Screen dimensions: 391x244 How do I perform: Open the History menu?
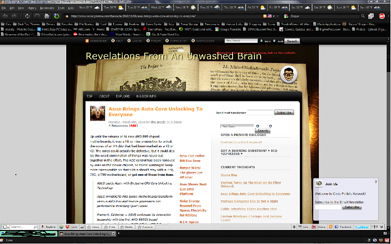point(32,8)
